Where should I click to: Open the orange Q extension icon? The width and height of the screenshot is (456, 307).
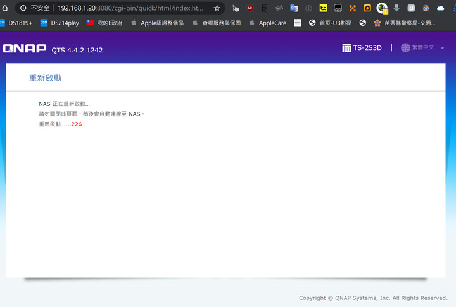tap(367, 8)
